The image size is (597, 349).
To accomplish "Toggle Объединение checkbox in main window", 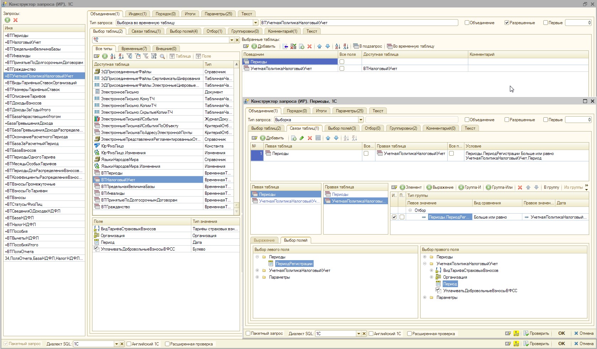I will 467,23.
